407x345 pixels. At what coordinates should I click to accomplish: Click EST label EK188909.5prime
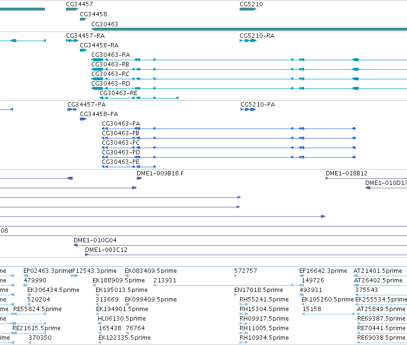[x=119, y=280]
